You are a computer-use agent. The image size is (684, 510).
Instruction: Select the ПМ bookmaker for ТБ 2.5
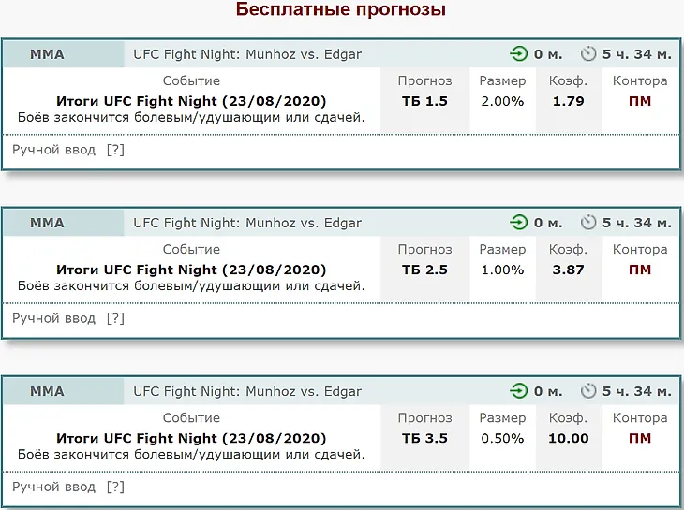(640, 270)
